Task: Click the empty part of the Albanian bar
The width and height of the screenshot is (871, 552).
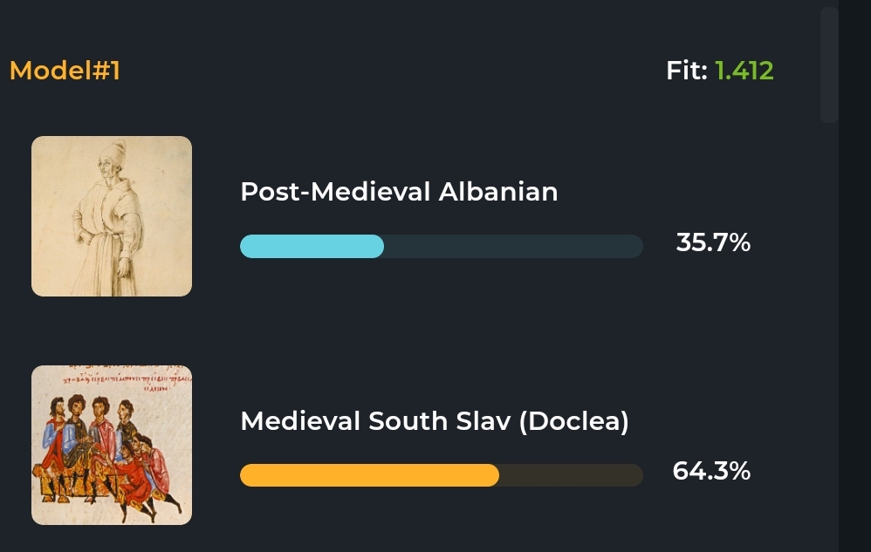Action: pos(513,247)
